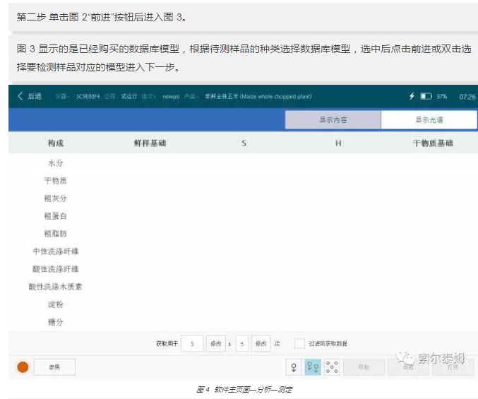Click the 鲜样基础 column header
This screenshot has height=399, width=478.
[150, 143]
